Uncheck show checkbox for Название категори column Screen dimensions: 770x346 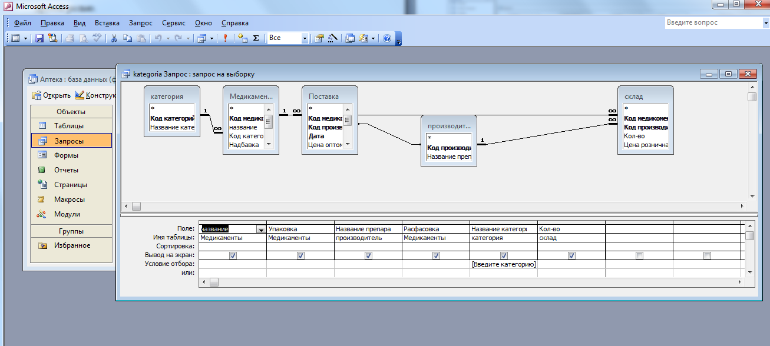click(504, 256)
